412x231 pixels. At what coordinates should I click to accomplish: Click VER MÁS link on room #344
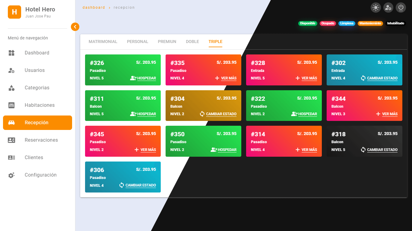pos(390,114)
